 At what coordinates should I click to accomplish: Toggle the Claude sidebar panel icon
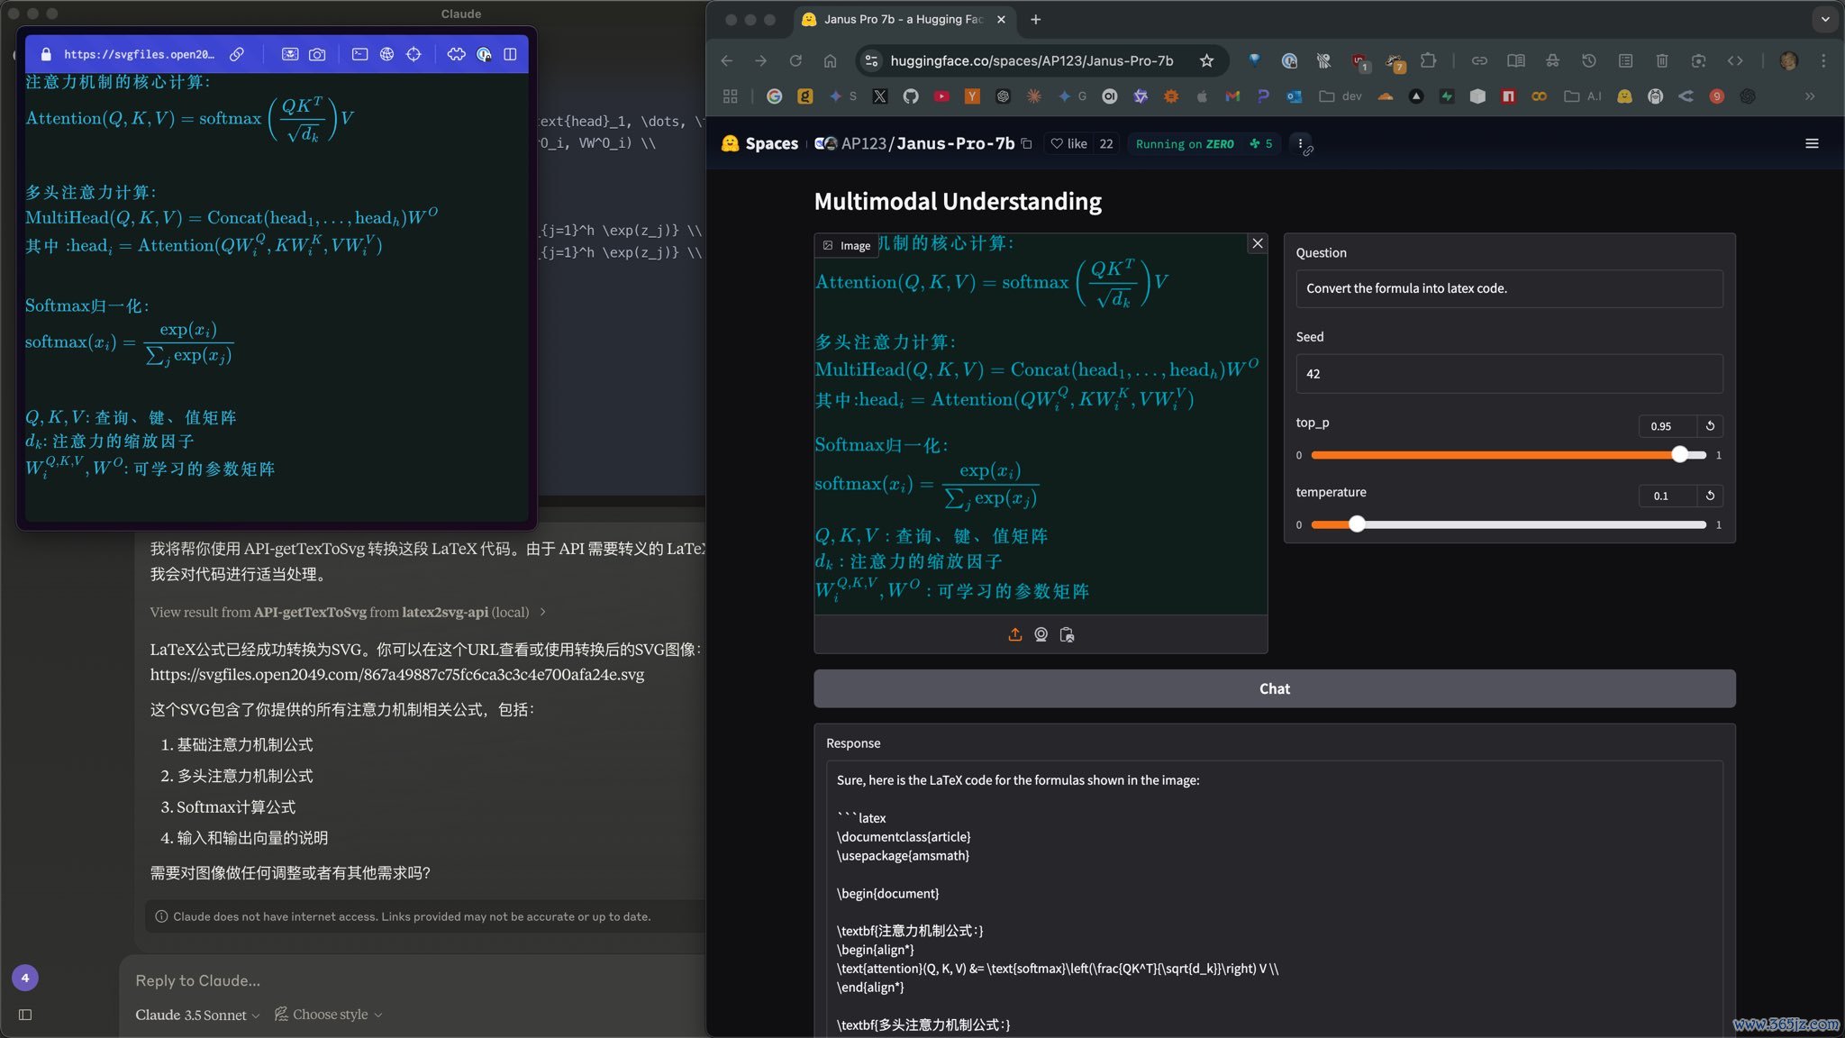(x=25, y=1015)
